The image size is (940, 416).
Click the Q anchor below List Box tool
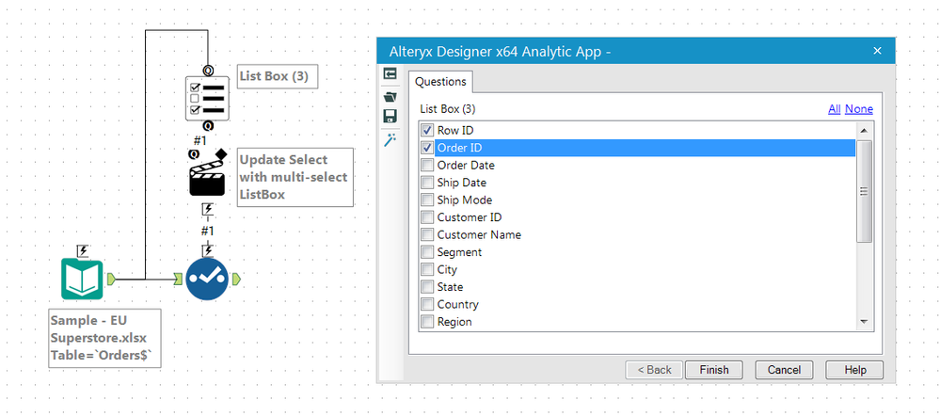pyautogui.click(x=207, y=126)
